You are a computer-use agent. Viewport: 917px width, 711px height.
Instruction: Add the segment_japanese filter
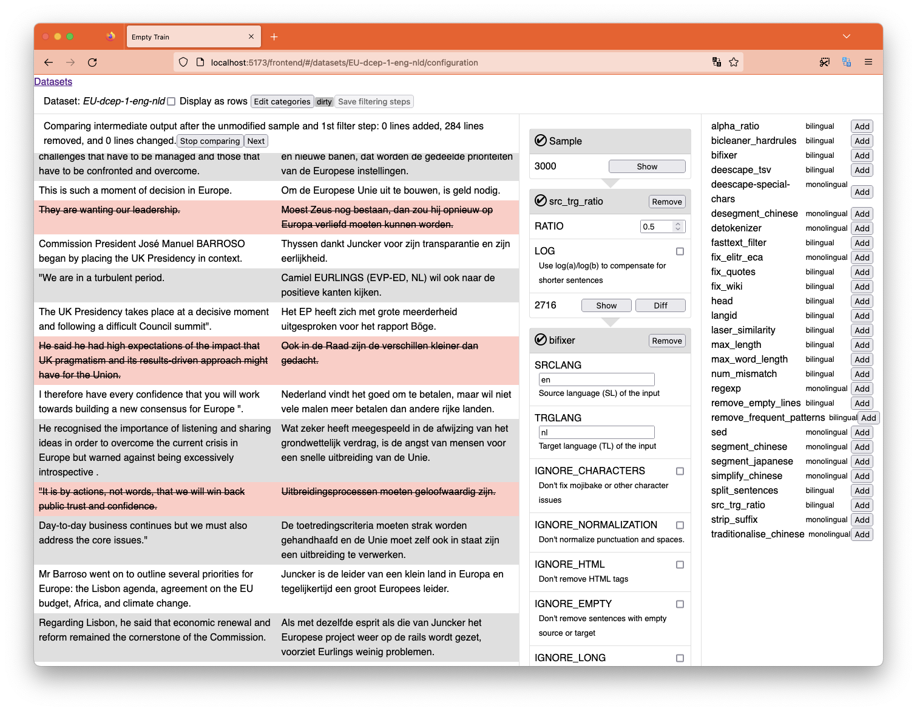(x=862, y=461)
